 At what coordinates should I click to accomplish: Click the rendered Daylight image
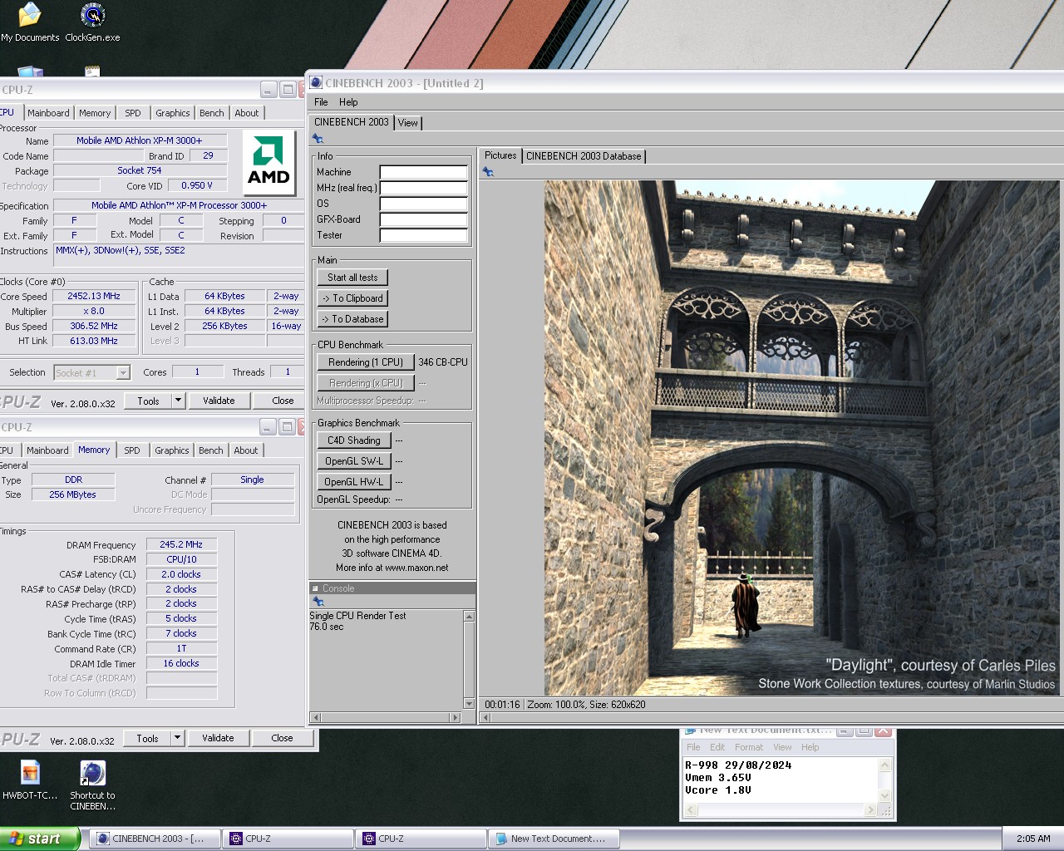[x=802, y=438]
